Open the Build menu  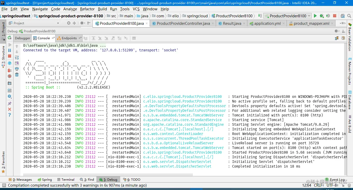tap(102, 9)
